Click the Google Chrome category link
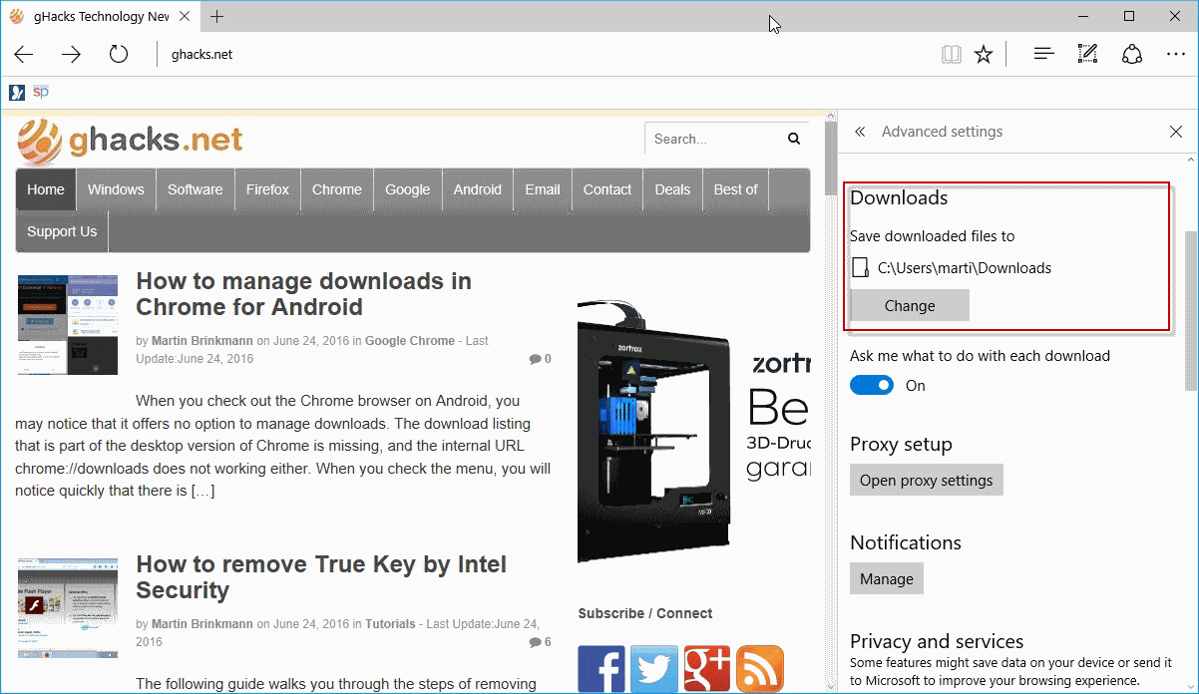This screenshot has width=1199, height=694. coord(410,341)
